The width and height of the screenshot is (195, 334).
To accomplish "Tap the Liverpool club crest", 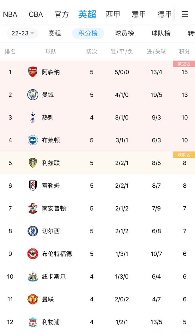I will point(33,322).
